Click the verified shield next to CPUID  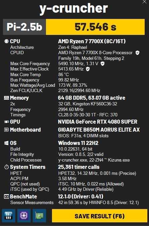[x=137, y=53]
